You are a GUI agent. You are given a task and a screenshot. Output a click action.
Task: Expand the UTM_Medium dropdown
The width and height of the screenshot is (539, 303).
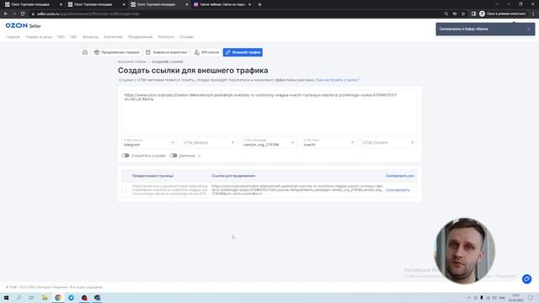pos(209,143)
